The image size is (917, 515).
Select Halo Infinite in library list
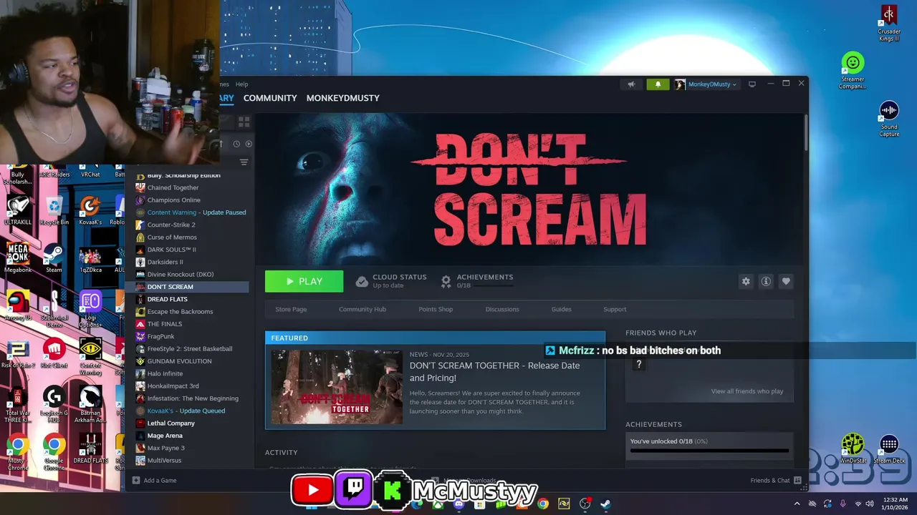click(165, 373)
